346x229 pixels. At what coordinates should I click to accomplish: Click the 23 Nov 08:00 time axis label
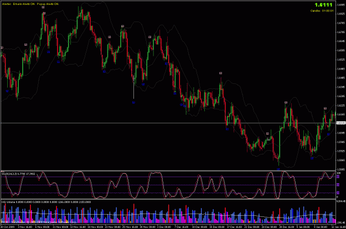112,227
